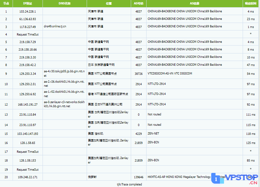
Task: Click response time 92 ms
Action: coord(251,104)
